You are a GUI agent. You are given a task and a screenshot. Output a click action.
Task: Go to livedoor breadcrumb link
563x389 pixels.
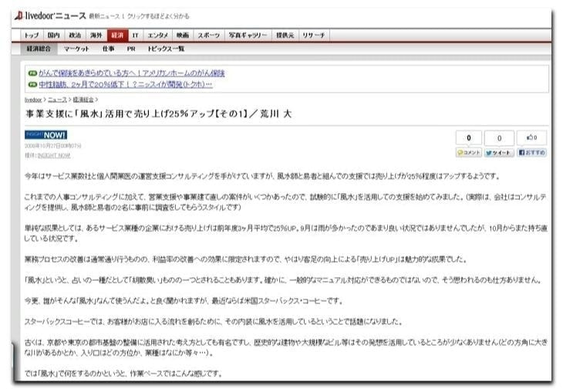tap(33, 100)
